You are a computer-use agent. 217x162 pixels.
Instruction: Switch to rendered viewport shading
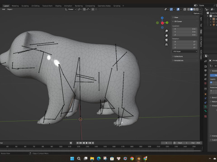197,9
